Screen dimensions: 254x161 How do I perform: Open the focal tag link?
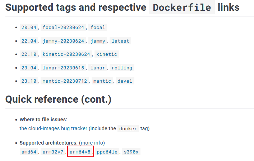(x=98, y=28)
